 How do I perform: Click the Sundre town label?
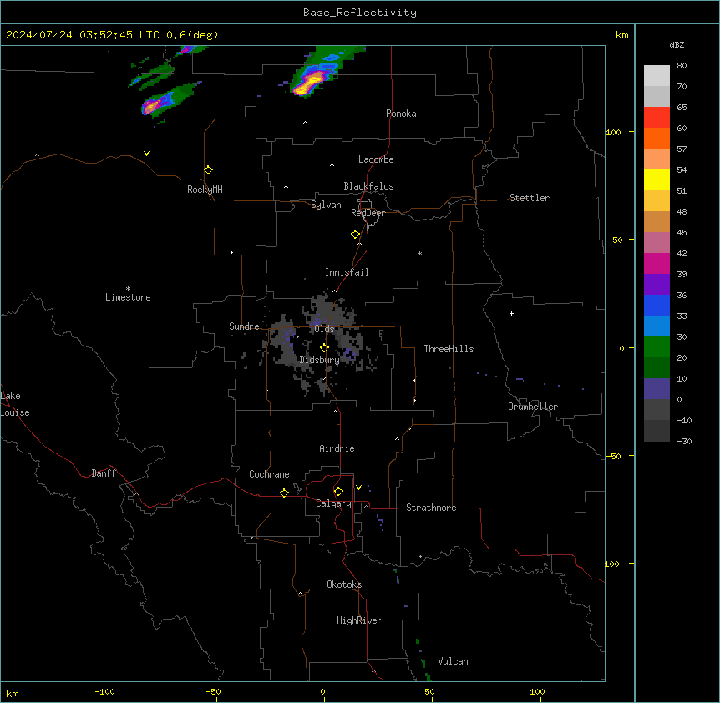tap(244, 326)
